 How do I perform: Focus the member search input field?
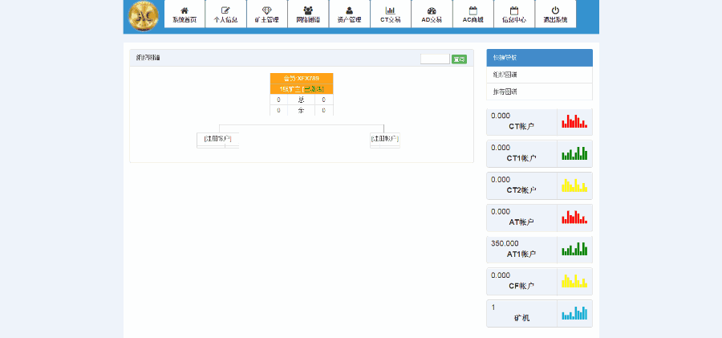point(435,59)
